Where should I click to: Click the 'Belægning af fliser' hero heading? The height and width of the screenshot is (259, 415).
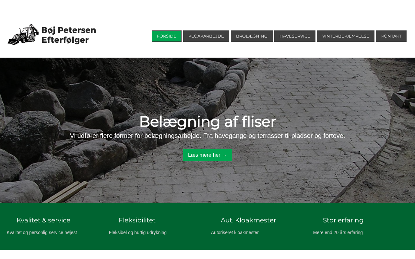click(x=207, y=121)
